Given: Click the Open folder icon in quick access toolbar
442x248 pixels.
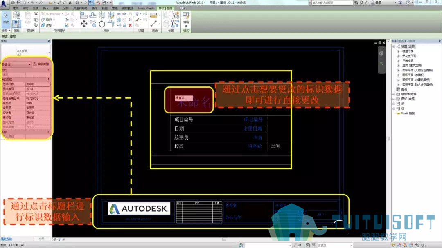Looking at the screenshot, I should 13,2.
